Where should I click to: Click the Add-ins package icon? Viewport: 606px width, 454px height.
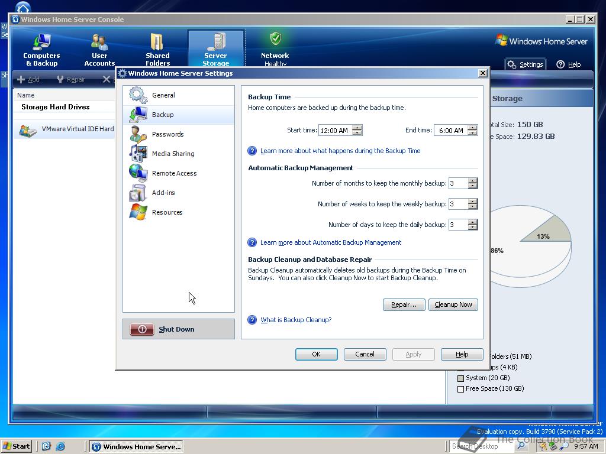[x=138, y=193]
